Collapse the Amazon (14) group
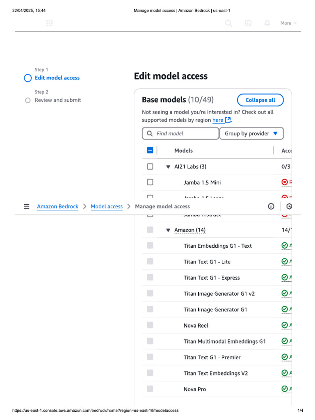 [x=168, y=231]
